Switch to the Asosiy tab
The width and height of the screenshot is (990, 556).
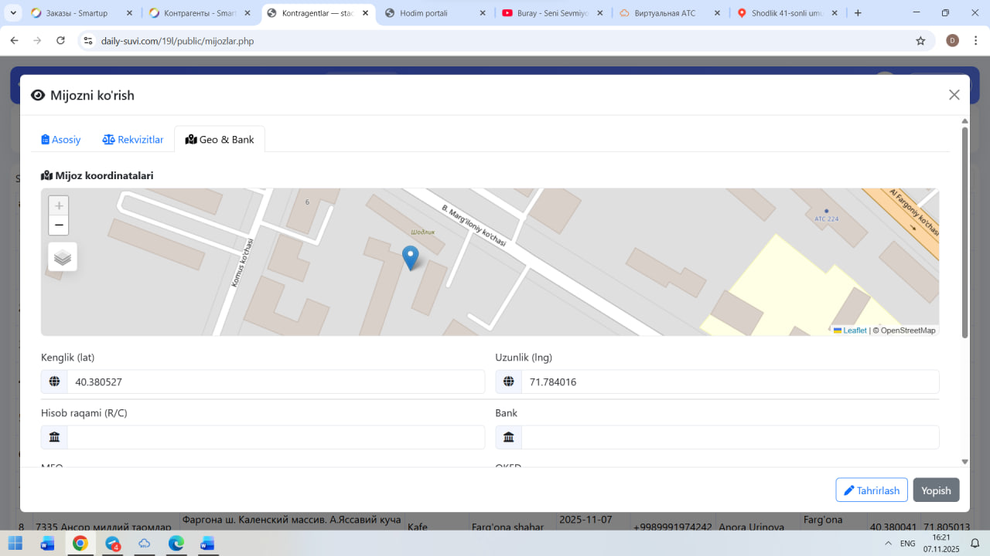61,140
